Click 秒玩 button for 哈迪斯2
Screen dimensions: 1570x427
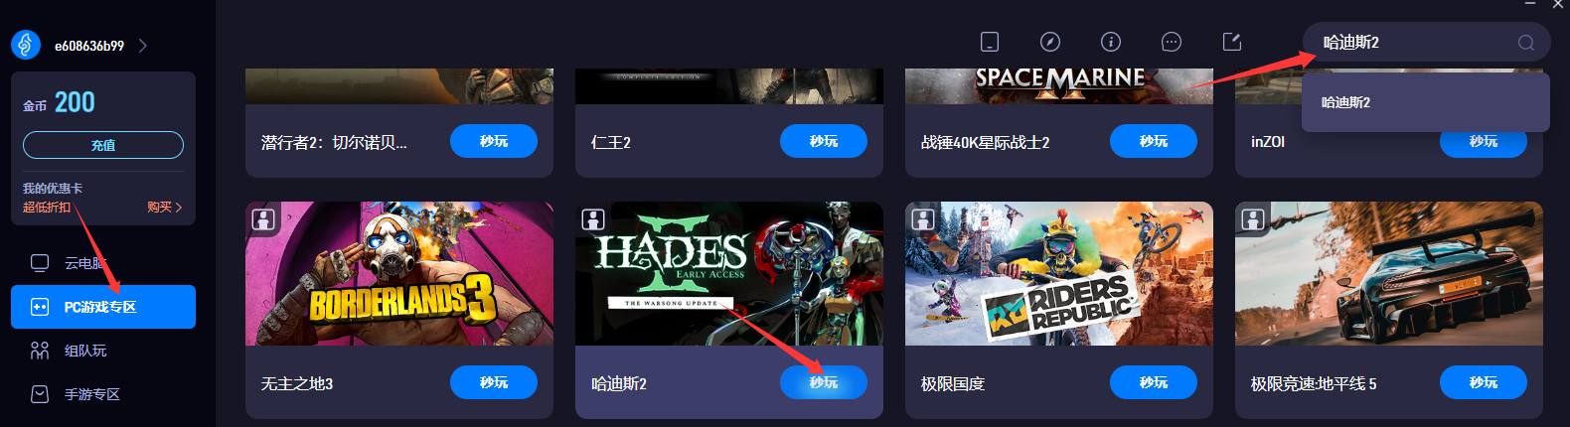(824, 382)
